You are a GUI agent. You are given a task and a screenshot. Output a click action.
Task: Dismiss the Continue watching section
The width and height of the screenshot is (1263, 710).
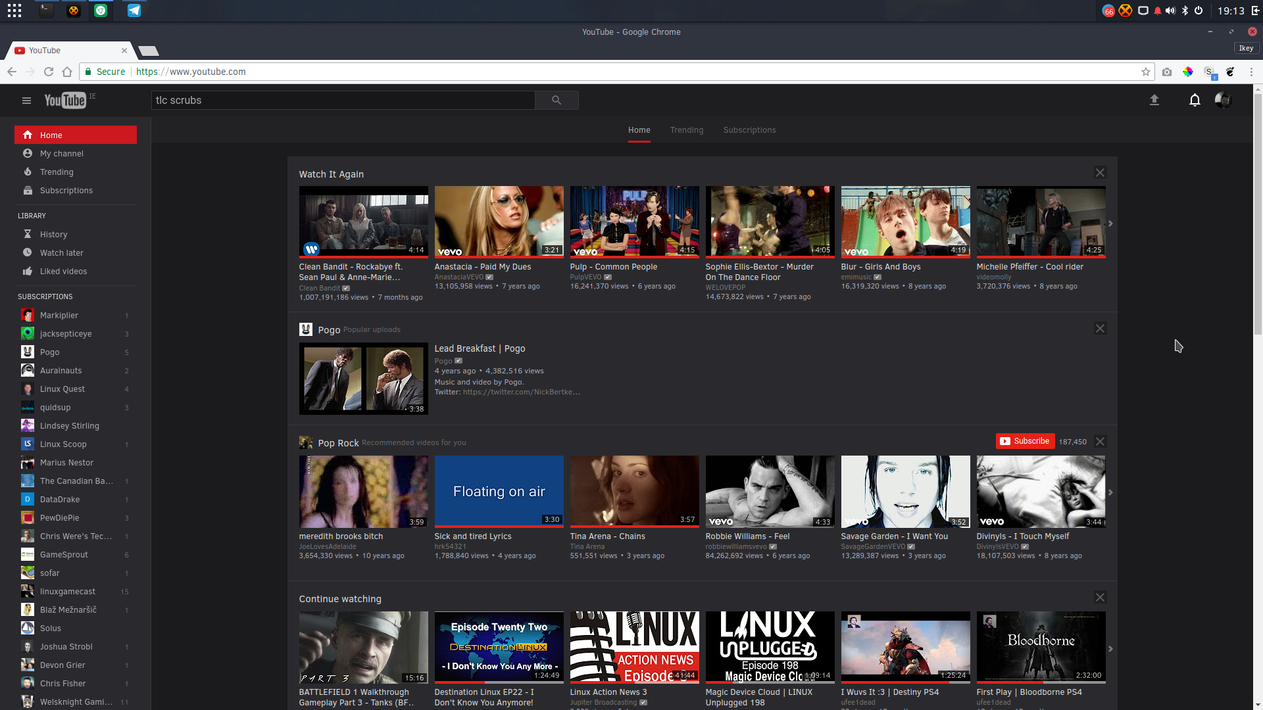[x=1100, y=598]
